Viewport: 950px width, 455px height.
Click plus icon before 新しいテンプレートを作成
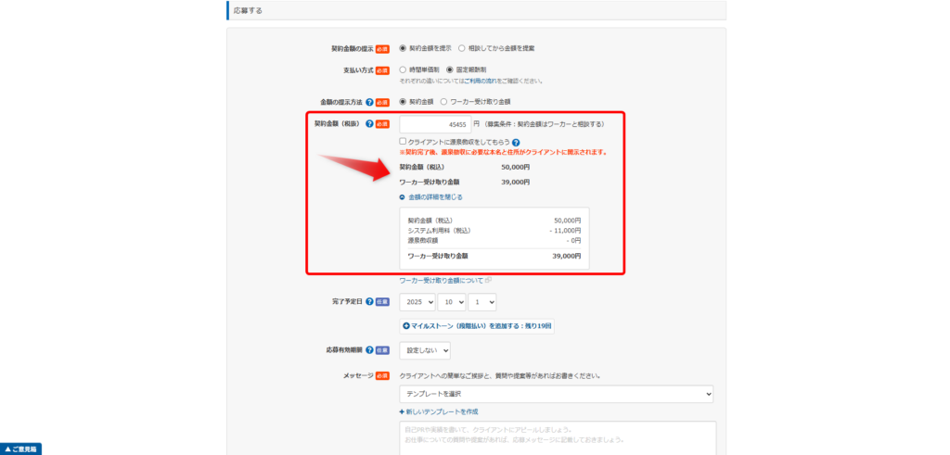(402, 411)
